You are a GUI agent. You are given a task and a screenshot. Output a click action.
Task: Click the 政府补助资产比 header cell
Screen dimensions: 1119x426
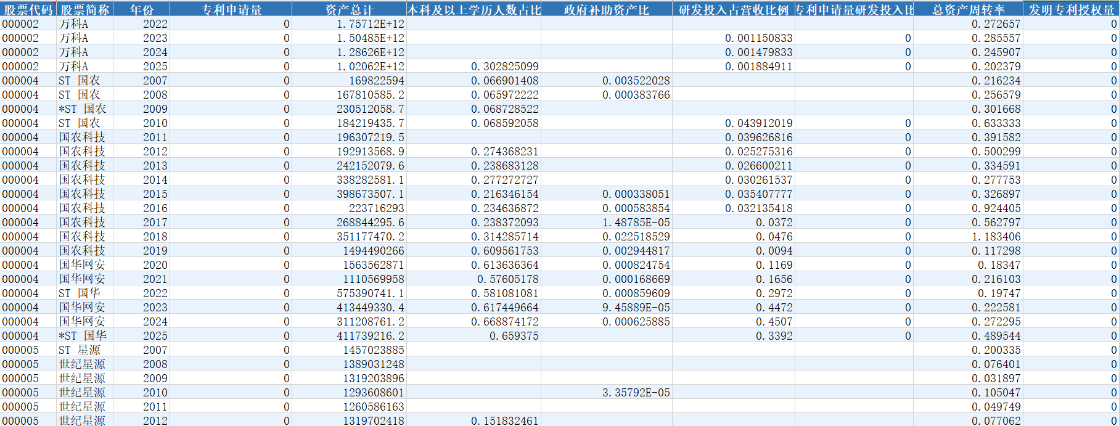607,9
